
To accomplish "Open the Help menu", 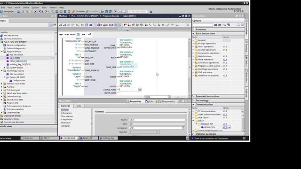I will pos(62,8).
